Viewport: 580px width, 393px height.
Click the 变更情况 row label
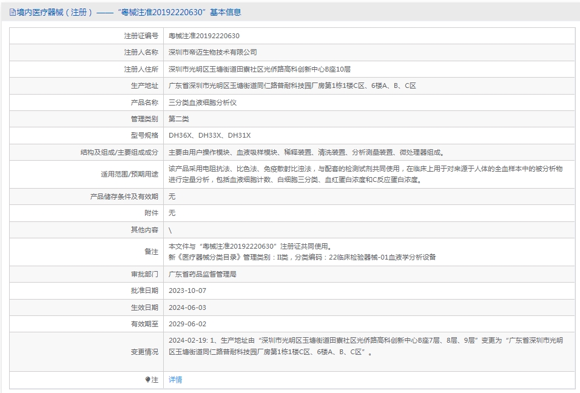(144, 352)
